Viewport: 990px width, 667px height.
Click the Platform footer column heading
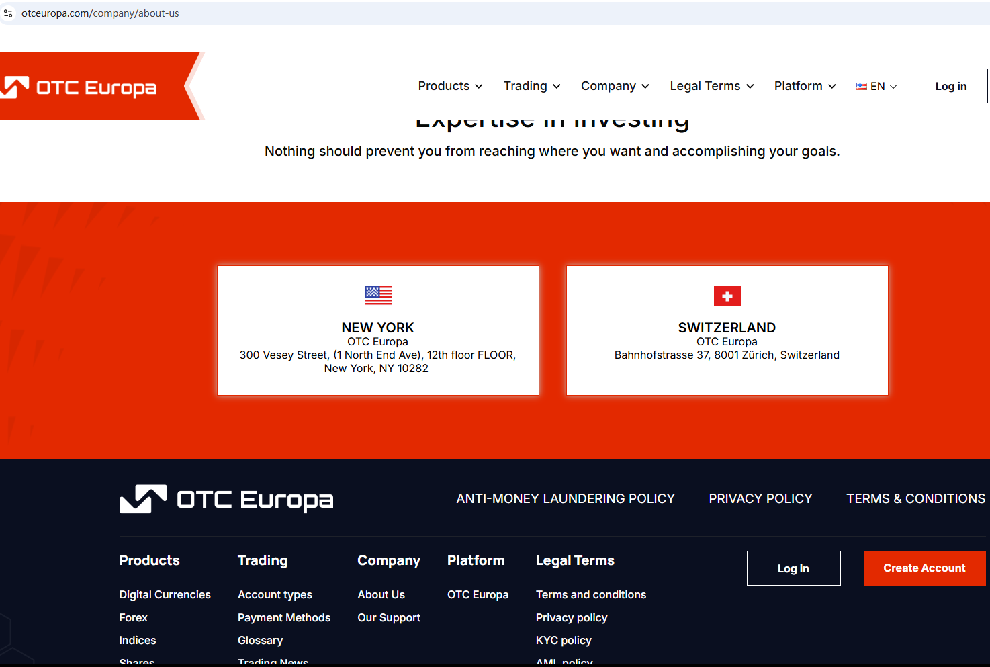(x=476, y=560)
